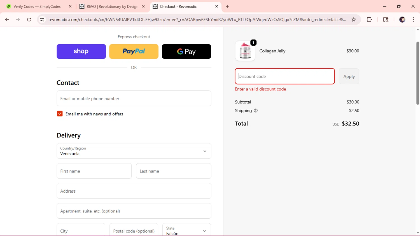Select the Checkout - Revomadic tab
The height and width of the screenshot is (236, 420).
tap(186, 6)
